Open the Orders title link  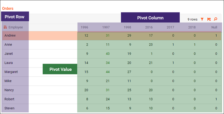coord(8,9)
